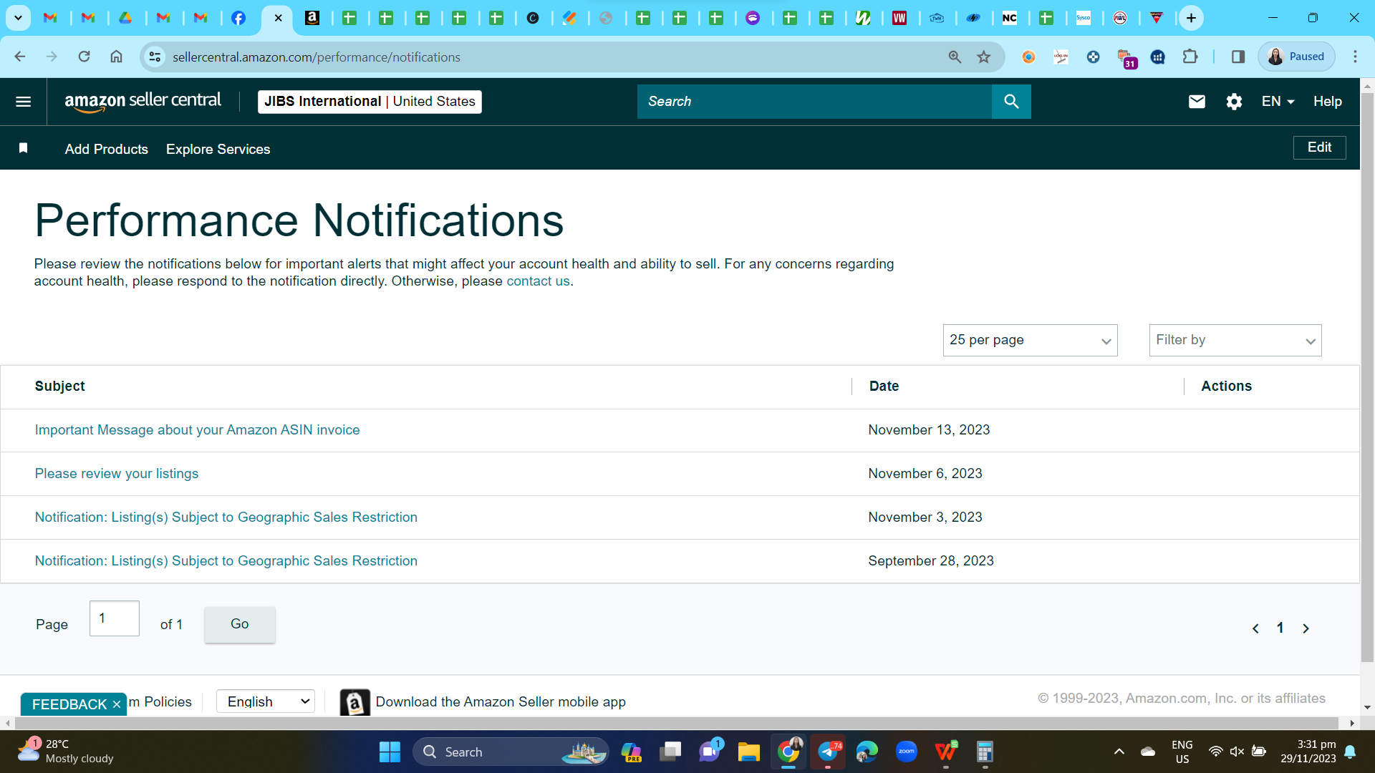Open Explore Services menu item
Screen dimensions: 1375x773
coord(218,149)
